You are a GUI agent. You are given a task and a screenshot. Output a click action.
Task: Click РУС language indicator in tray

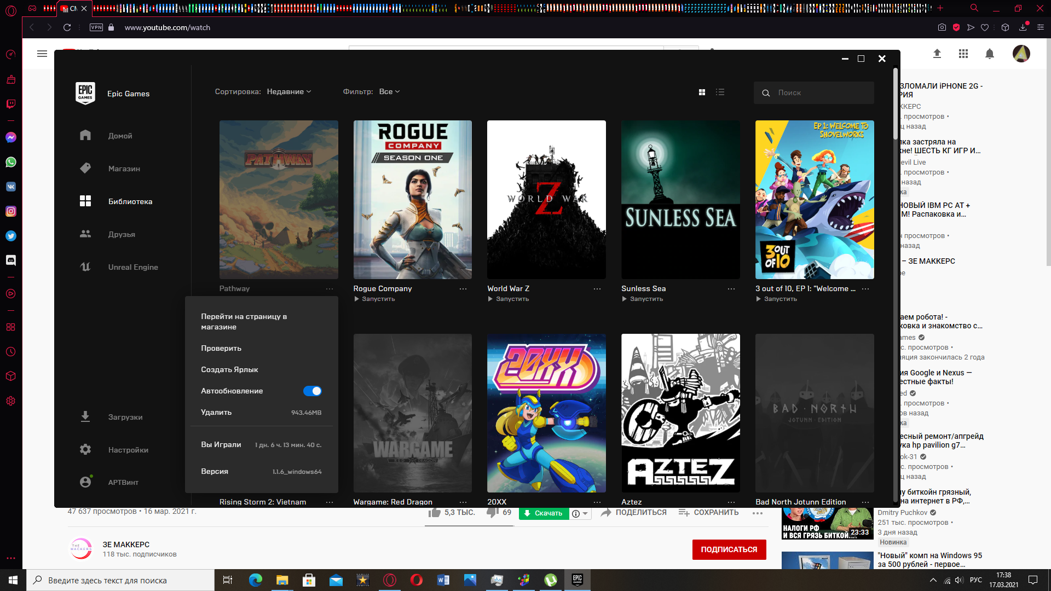[x=976, y=580]
